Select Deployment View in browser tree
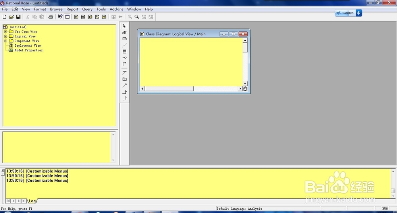 click(x=28, y=46)
